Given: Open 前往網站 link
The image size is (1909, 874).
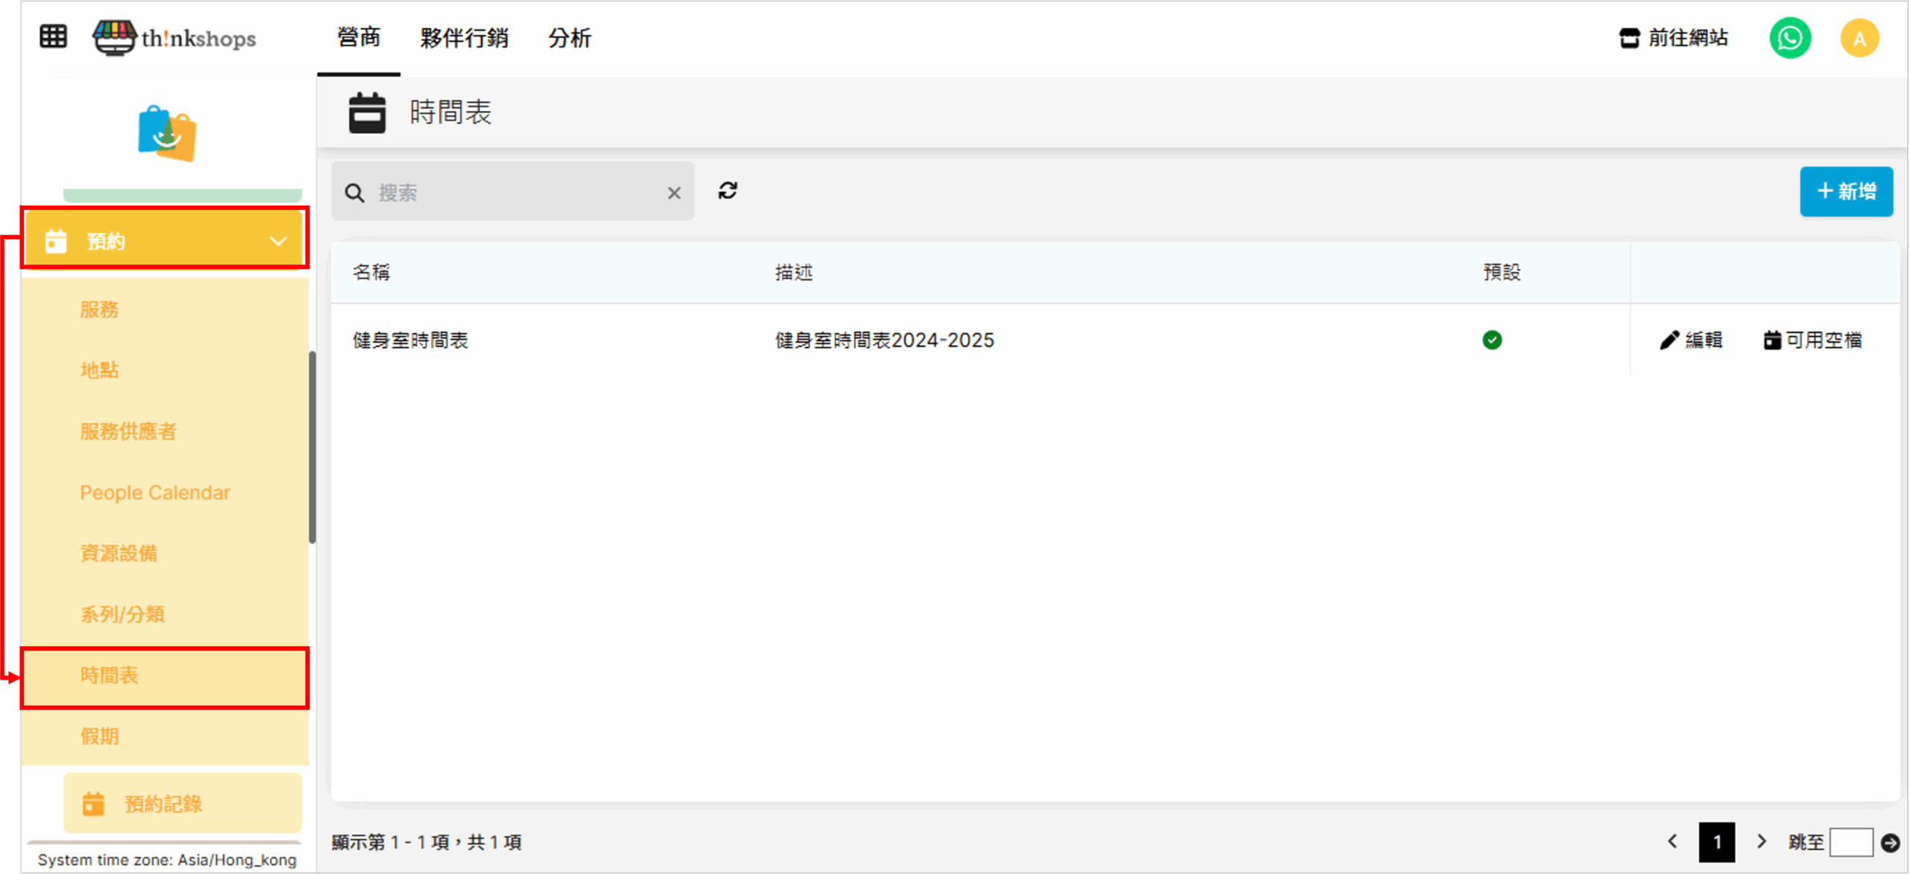Looking at the screenshot, I should pyautogui.click(x=1674, y=38).
